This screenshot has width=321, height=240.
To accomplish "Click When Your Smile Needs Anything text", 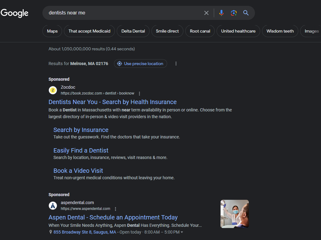I will (x=125, y=225).
